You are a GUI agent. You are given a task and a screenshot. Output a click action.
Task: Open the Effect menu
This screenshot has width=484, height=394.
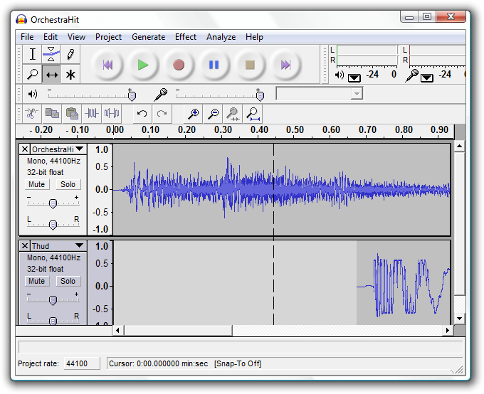[186, 37]
